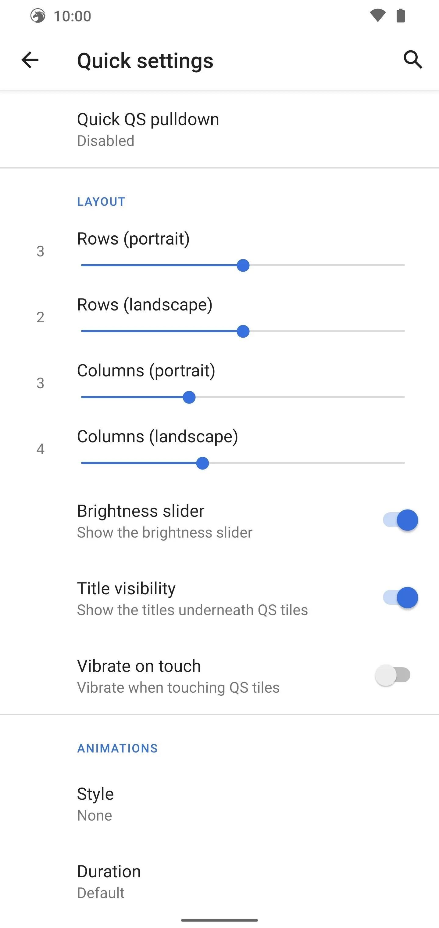
Task: Open search with magnifier icon
Action: (413, 60)
